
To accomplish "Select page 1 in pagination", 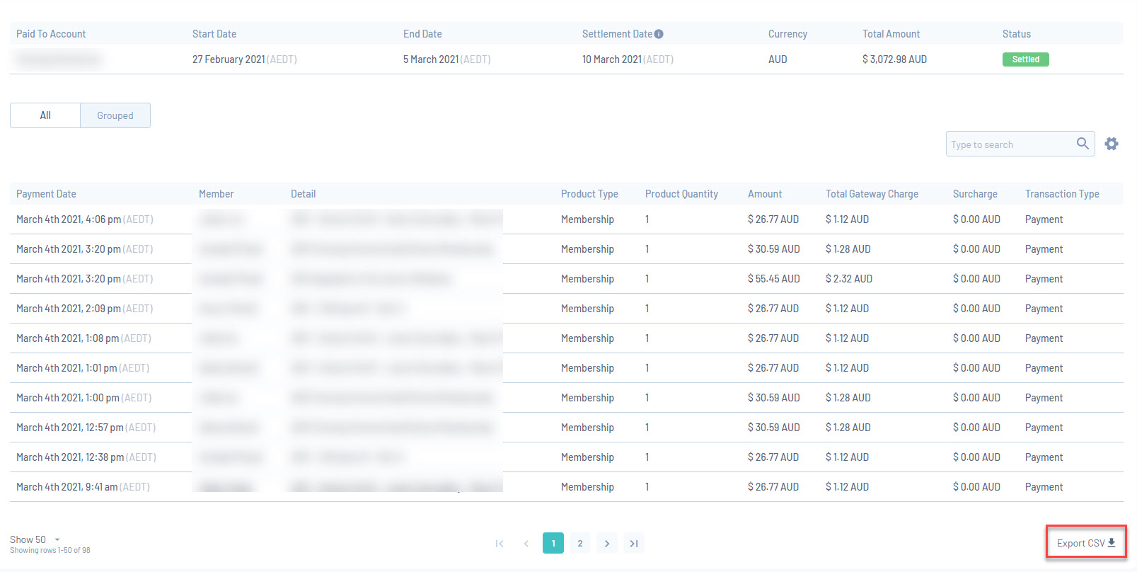I will point(553,543).
